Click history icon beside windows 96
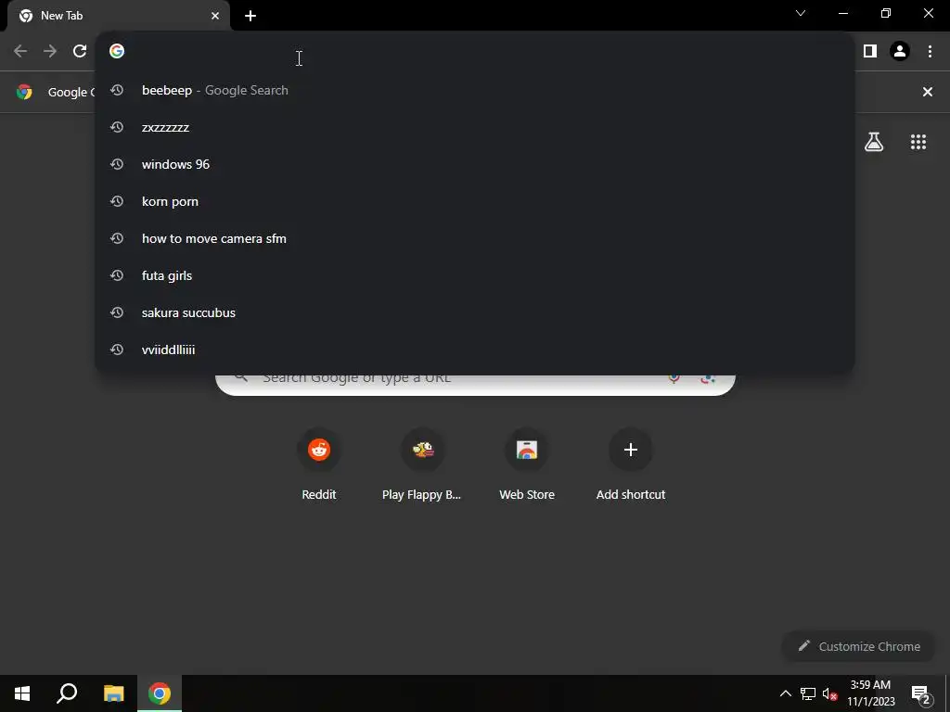The image size is (950, 712). 117,164
